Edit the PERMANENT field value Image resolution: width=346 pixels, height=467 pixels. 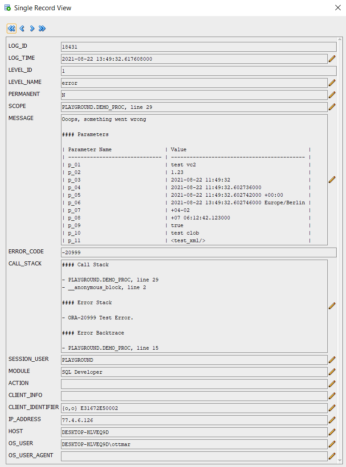point(332,95)
